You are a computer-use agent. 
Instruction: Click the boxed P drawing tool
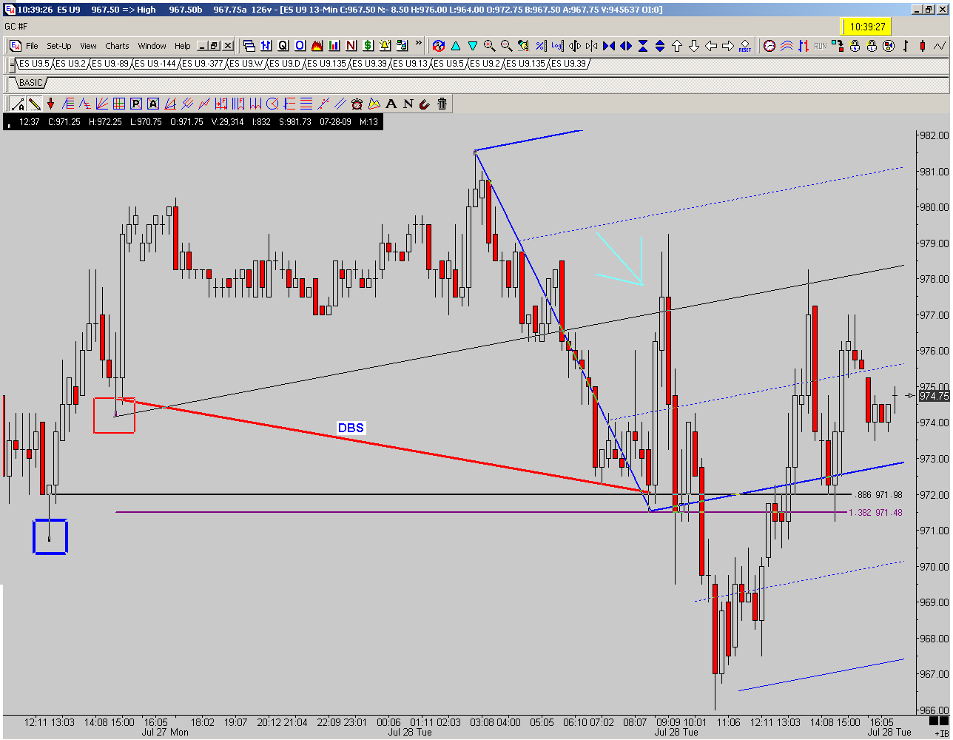coord(136,104)
